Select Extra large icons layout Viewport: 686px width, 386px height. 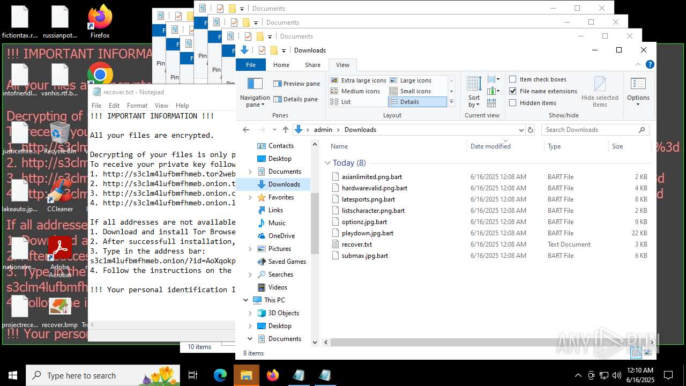click(x=358, y=80)
